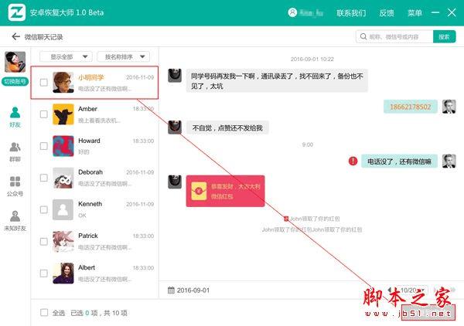Tick the checkbox for Patrick

(x=43, y=242)
